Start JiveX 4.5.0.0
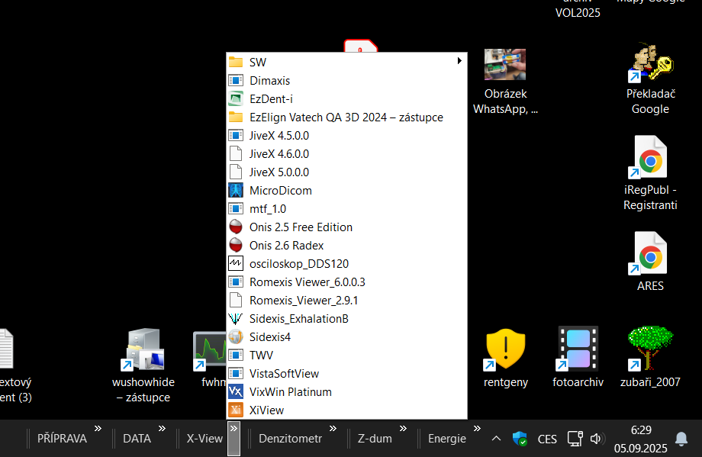This screenshot has height=457, width=702. (x=346, y=136)
